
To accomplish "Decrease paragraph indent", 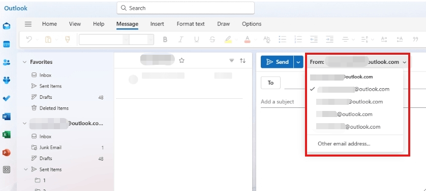I will (314, 40).
